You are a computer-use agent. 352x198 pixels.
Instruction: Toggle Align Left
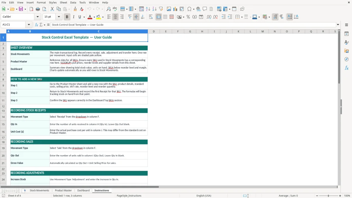pyautogui.click(x=109, y=17)
